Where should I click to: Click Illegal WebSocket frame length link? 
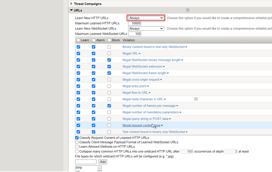point(144,73)
